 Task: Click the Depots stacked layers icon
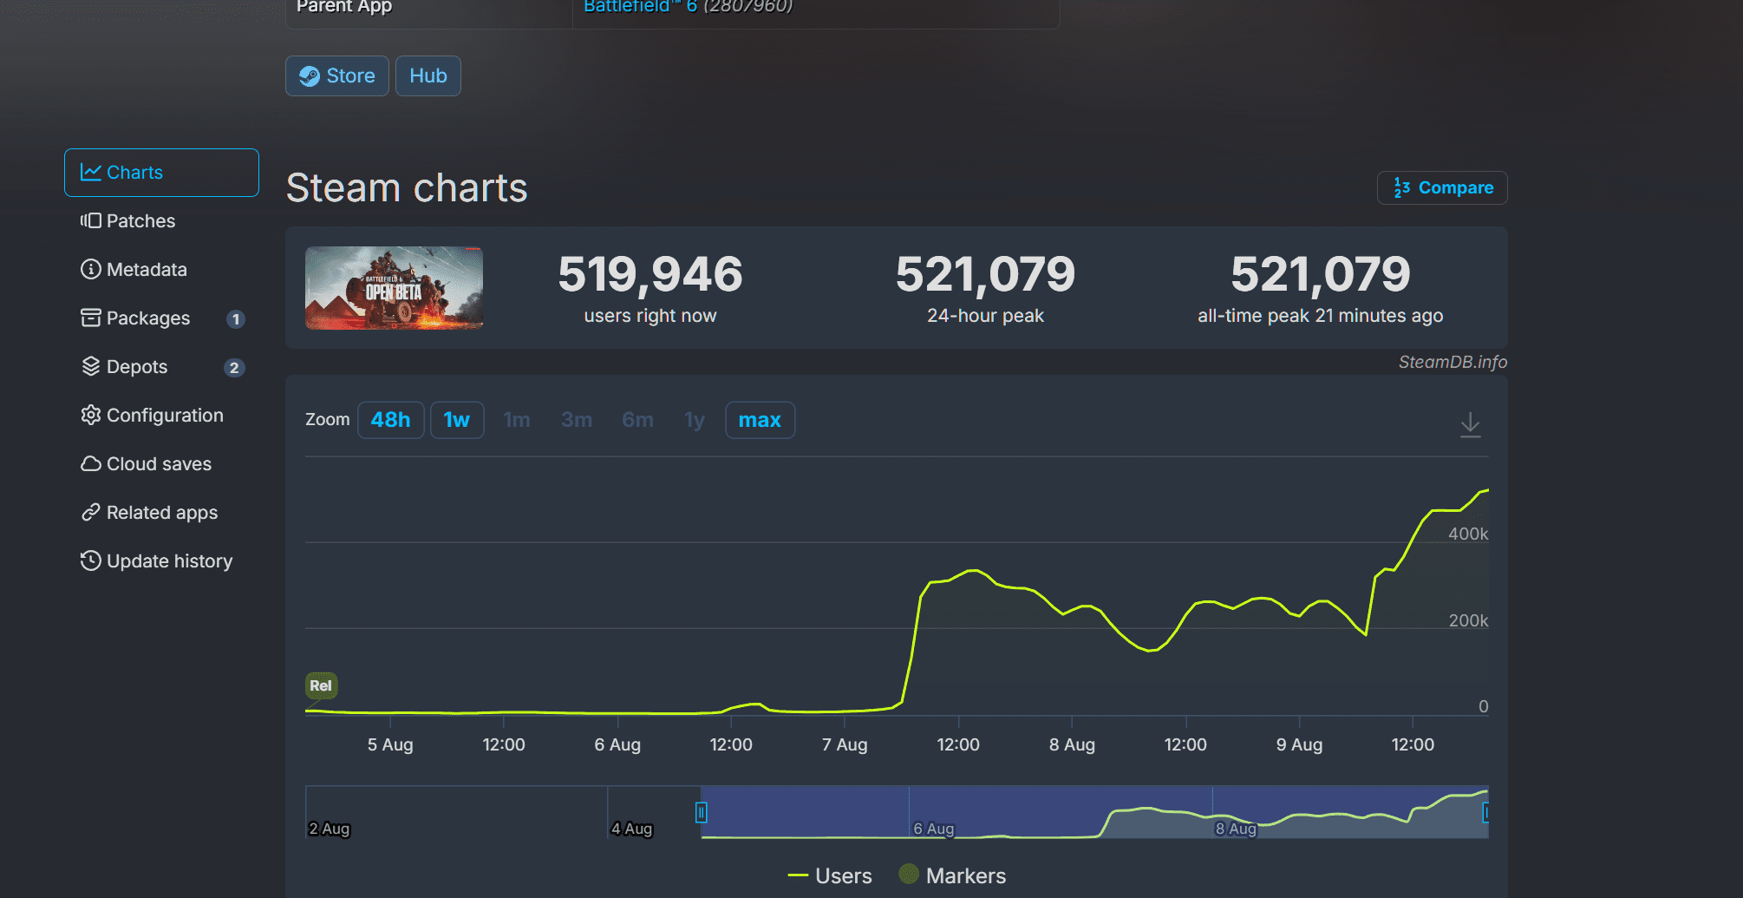pyautogui.click(x=91, y=367)
